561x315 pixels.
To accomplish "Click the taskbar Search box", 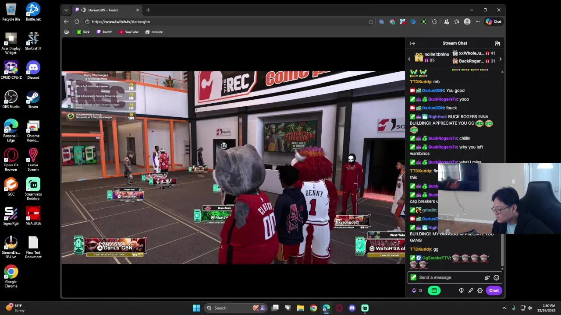I will (x=237, y=308).
